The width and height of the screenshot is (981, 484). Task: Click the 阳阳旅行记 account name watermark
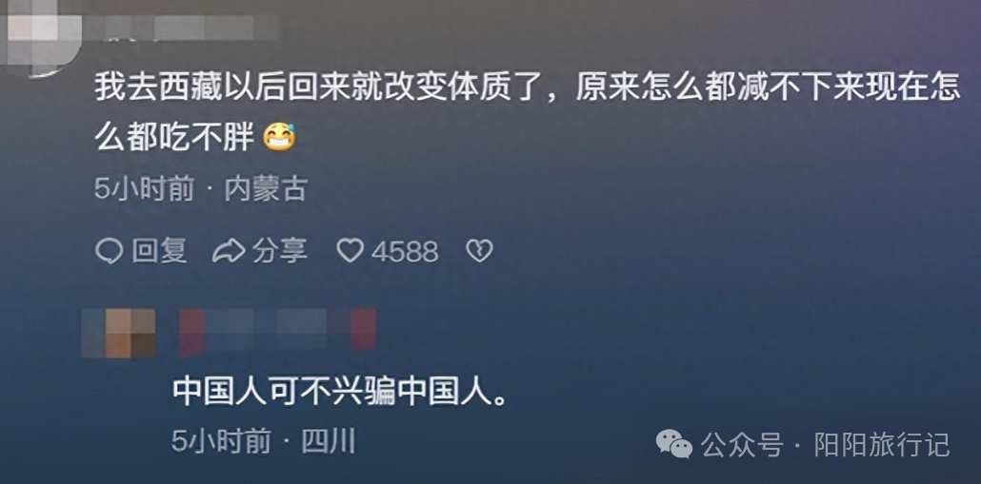tap(882, 445)
